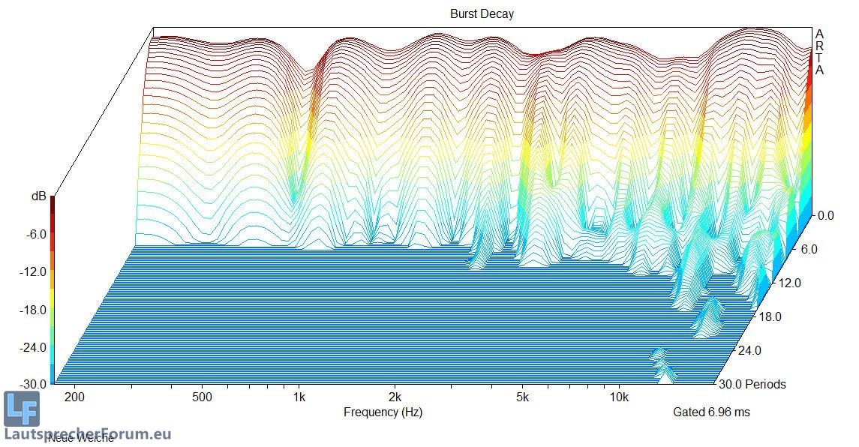The image size is (859, 447).
Task: Click the Neue Weiche caption text
Action: pos(81,439)
